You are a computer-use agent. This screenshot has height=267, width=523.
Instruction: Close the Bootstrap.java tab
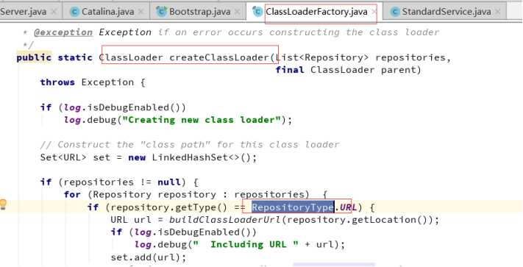click(x=237, y=12)
